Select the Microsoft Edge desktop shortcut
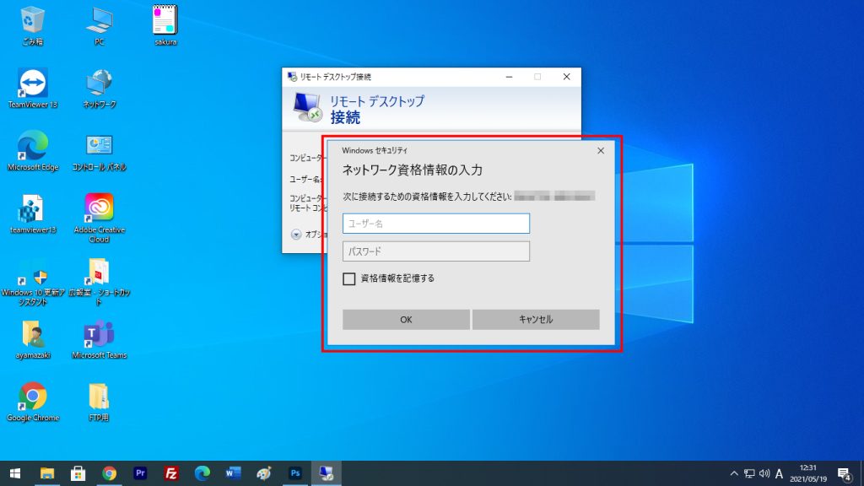This screenshot has width=864, height=486. coord(33,146)
